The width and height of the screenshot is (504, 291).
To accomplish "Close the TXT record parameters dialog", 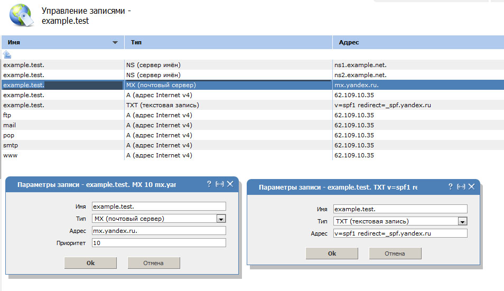I will 471,186.
